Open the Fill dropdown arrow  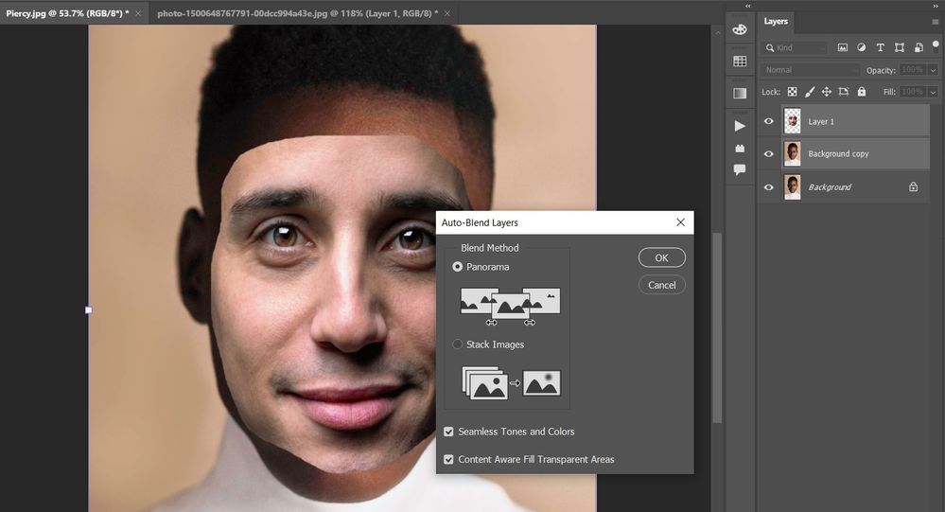tap(933, 92)
